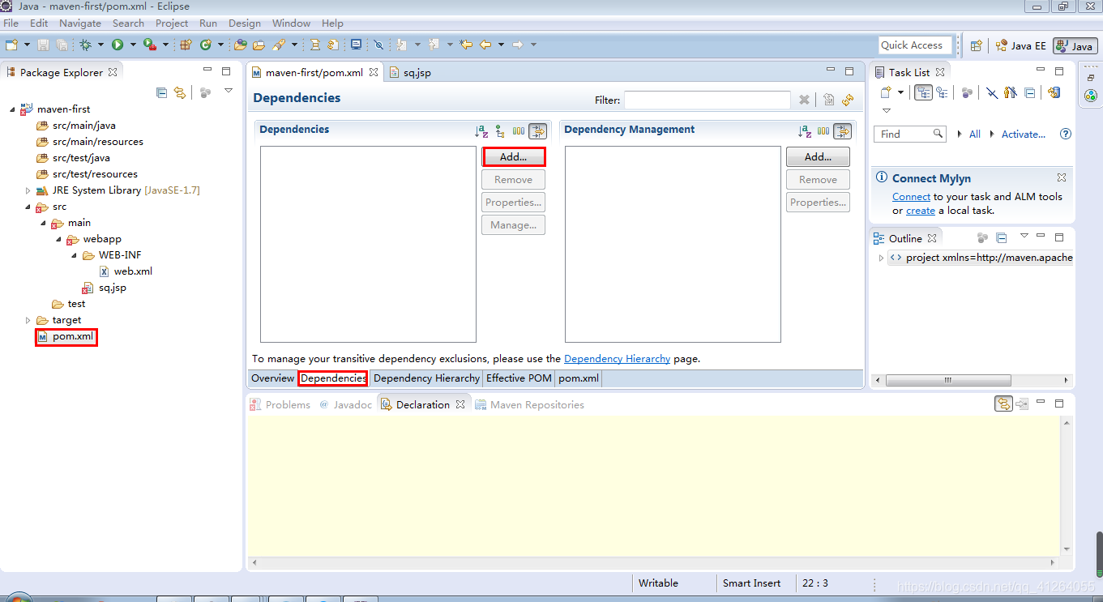Click the Open Task folder icon in toolbar
Image resolution: width=1103 pixels, height=602 pixels.
[x=259, y=45]
